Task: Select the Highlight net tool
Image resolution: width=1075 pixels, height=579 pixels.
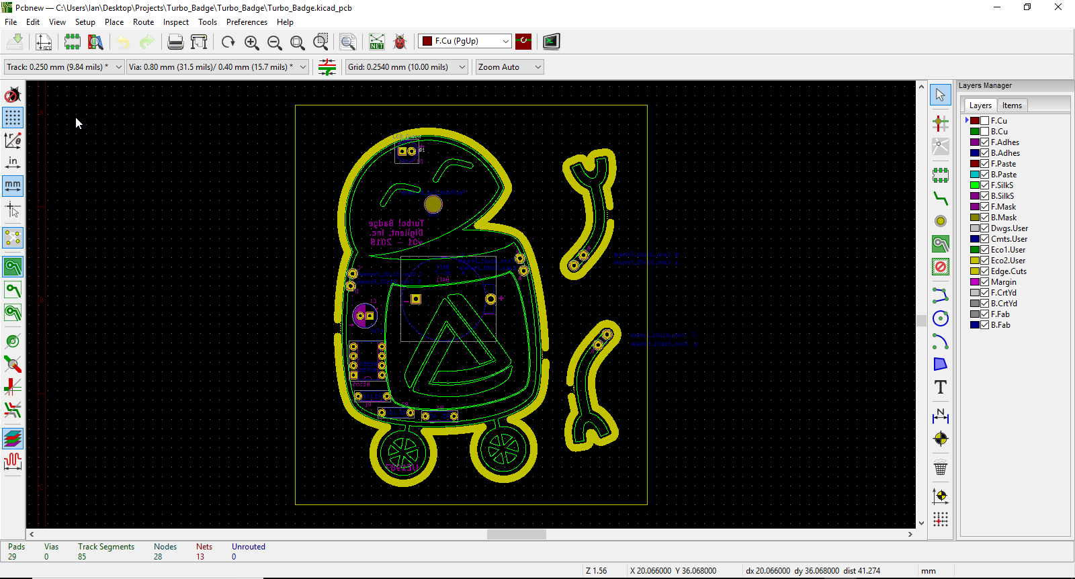Action: pos(941,123)
